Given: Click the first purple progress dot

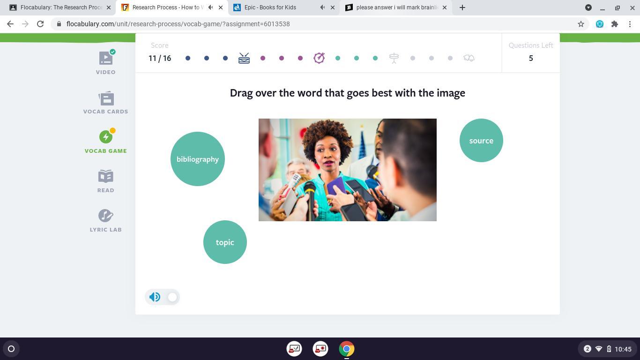Looking at the screenshot, I should coord(263,58).
